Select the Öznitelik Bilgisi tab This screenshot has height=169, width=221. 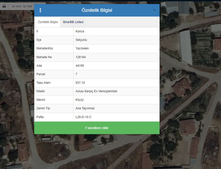click(x=48, y=22)
